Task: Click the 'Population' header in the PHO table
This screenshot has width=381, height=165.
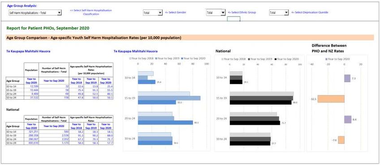Action: pos(31,70)
